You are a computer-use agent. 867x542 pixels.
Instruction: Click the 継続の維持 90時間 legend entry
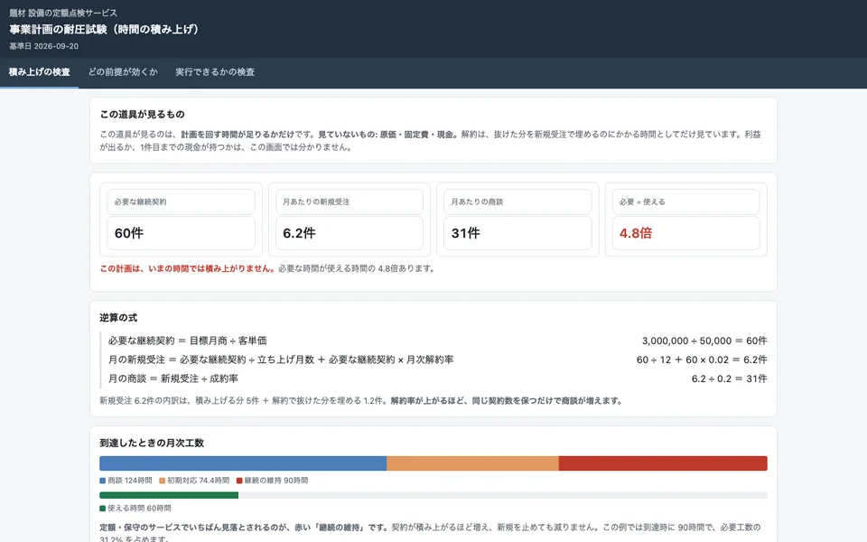[x=272, y=481]
